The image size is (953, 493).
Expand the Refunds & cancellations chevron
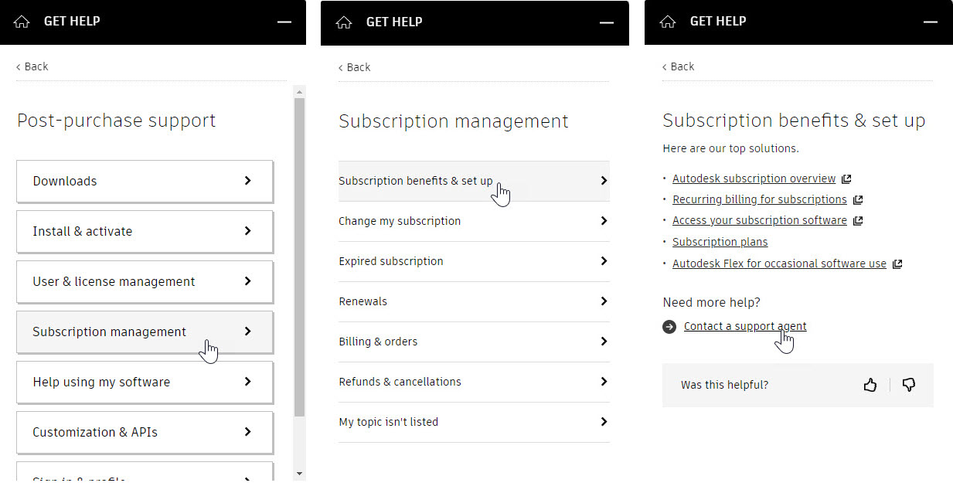(x=604, y=382)
